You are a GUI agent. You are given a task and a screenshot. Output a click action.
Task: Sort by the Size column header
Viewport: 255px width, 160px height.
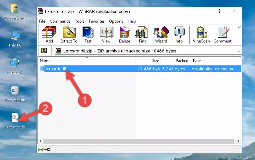tap(148, 60)
